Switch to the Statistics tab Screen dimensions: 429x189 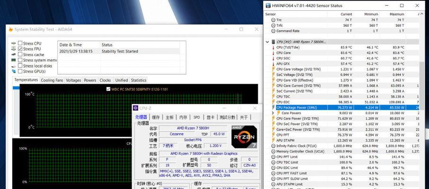click(x=138, y=80)
